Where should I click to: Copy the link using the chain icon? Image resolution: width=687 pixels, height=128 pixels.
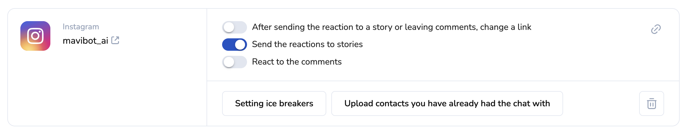point(656,29)
